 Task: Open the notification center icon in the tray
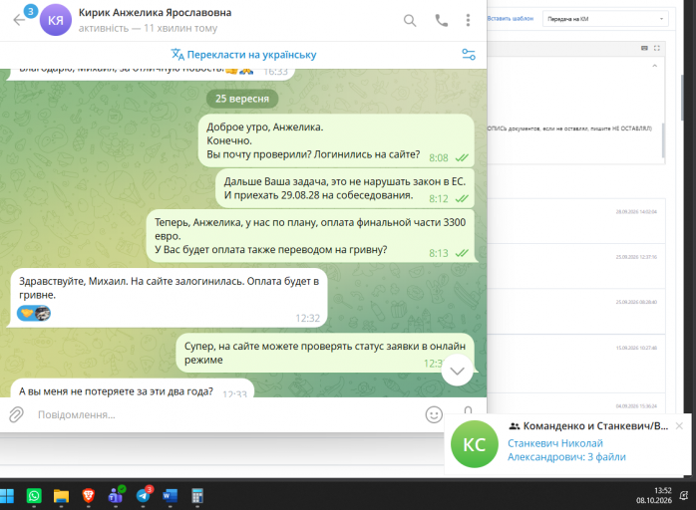(684, 495)
